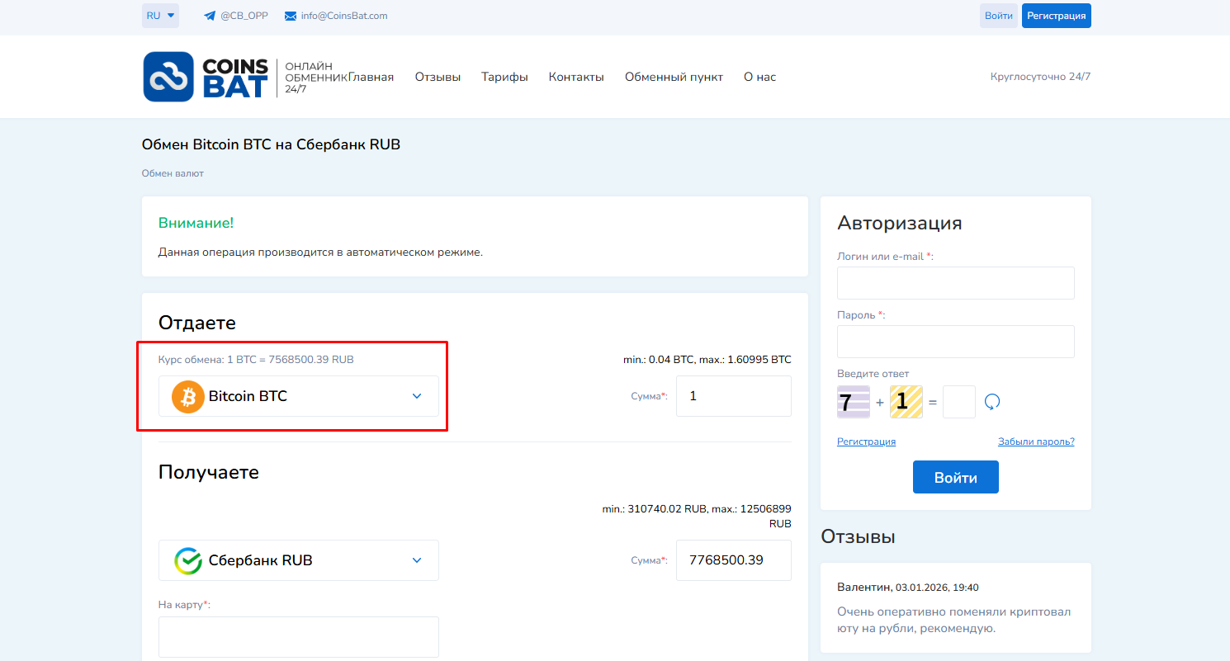Click the CoinsBat logo

pyautogui.click(x=206, y=77)
